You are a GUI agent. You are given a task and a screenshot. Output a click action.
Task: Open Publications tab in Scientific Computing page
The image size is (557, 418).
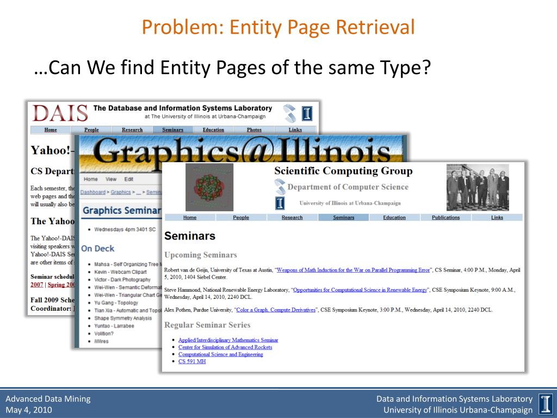pos(446,218)
